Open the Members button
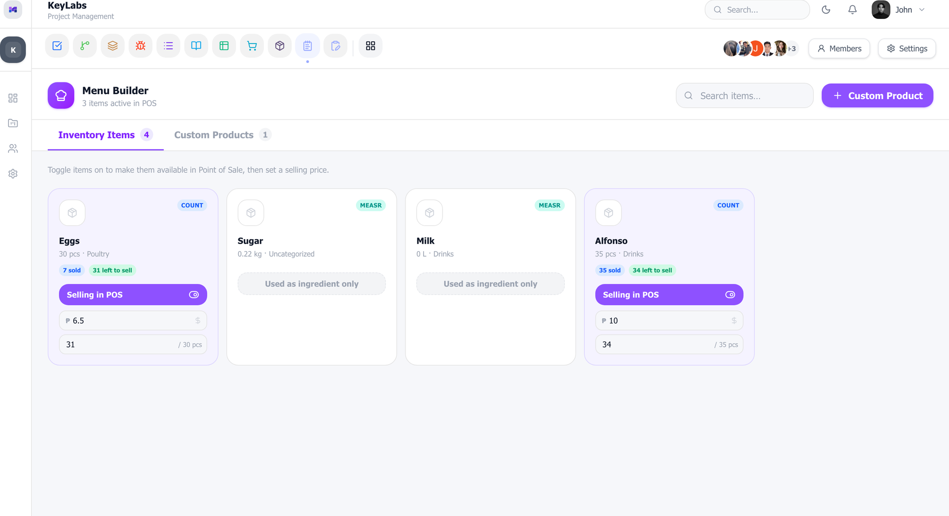Screen dimensions: 949x516 [839, 49]
